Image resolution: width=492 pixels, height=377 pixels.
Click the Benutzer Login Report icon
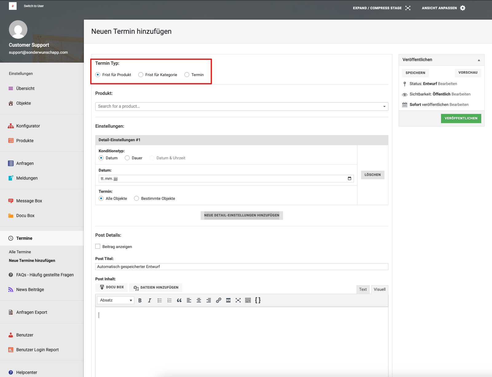pos(11,350)
